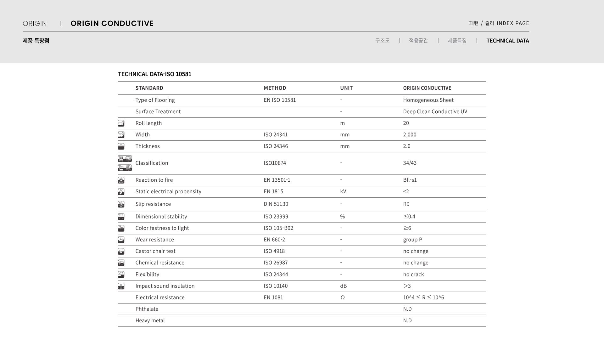Switch to the 구조도 tab
The height and width of the screenshot is (340, 604).
pyautogui.click(x=383, y=41)
